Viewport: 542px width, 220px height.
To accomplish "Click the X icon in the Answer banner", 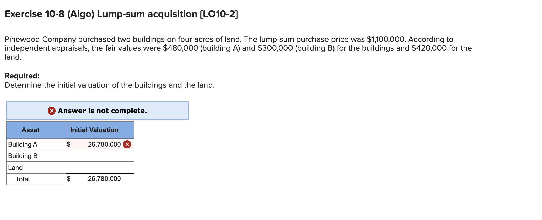I will 52,111.
